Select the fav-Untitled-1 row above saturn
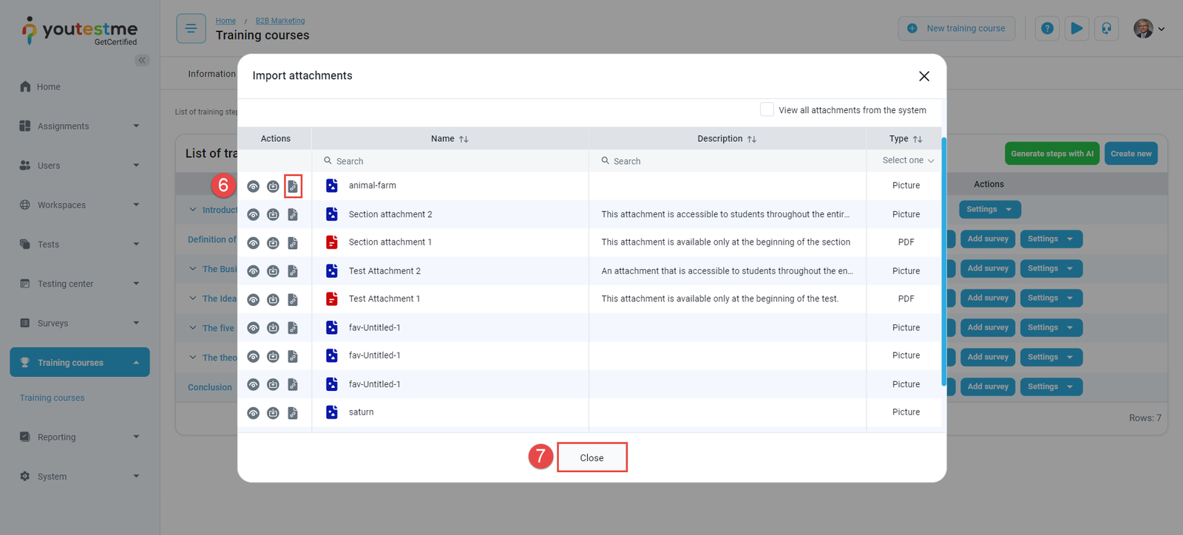The height and width of the screenshot is (535, 1183). [x=589, y=384]
